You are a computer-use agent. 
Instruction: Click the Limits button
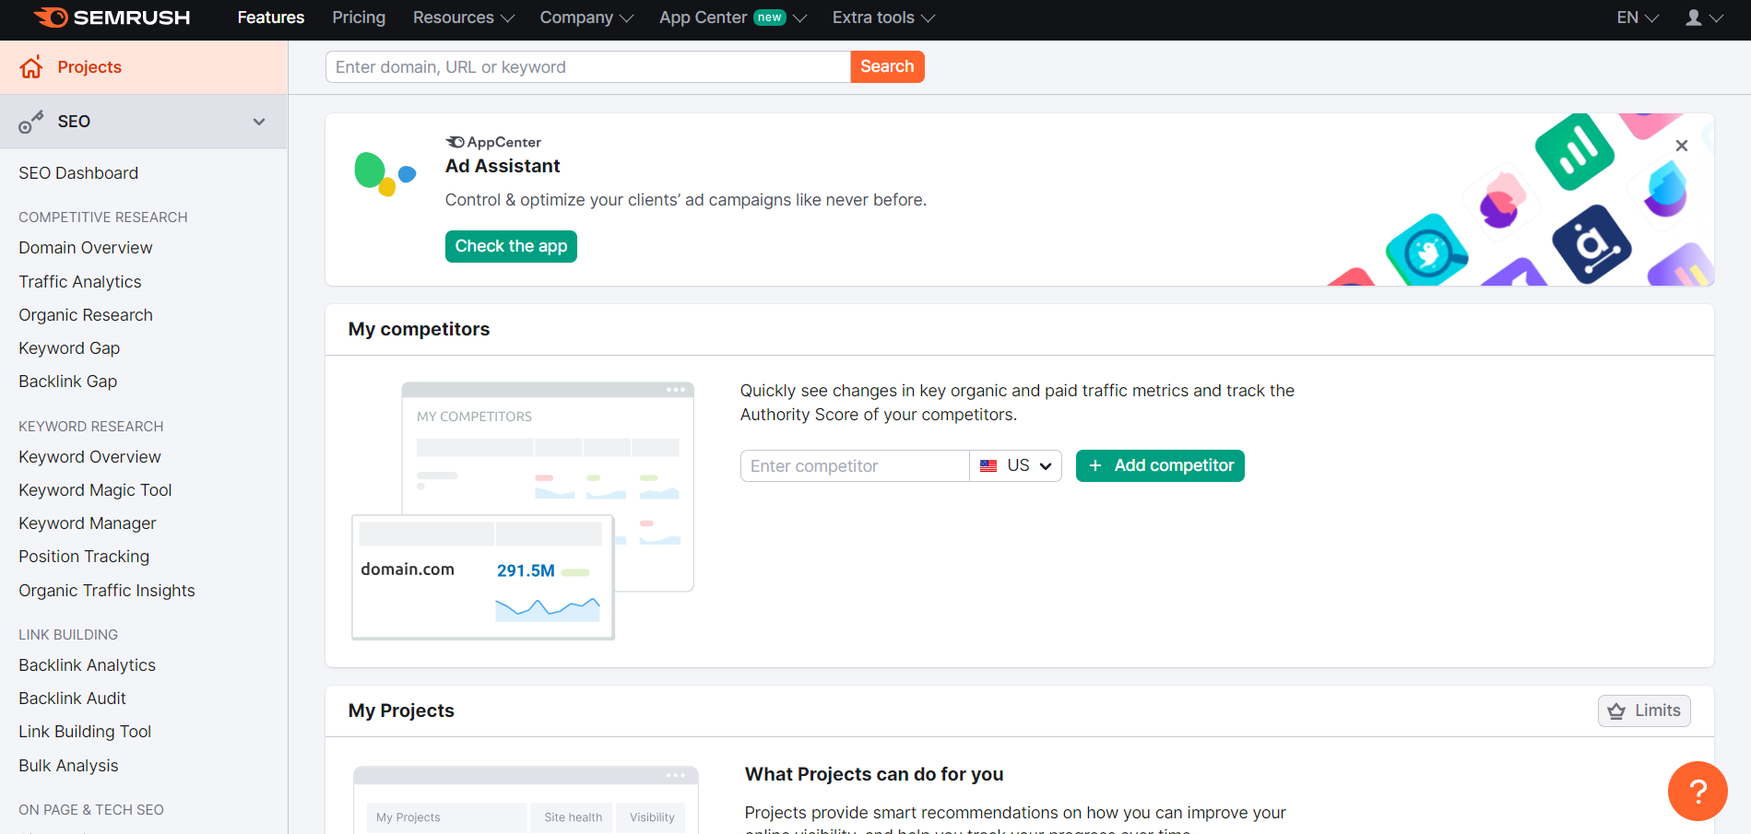point(1644,711)
